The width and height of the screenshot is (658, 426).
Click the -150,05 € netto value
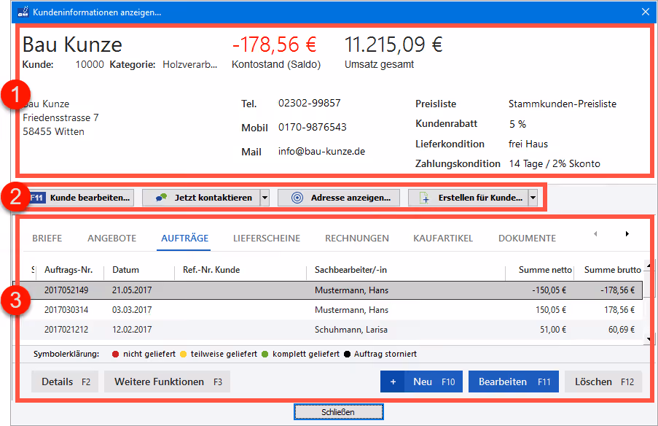coord(549,290)
